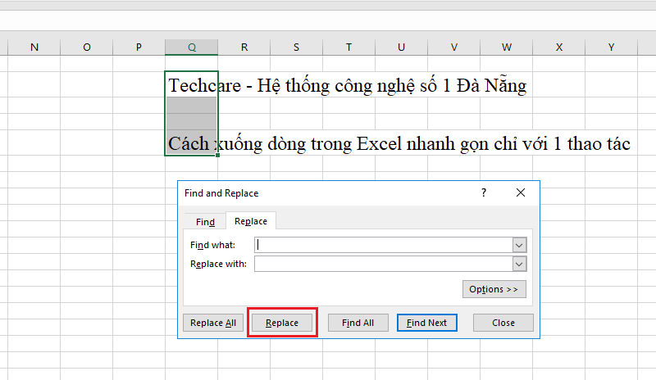
Task: Select column Y header
Action: [611, 47]
